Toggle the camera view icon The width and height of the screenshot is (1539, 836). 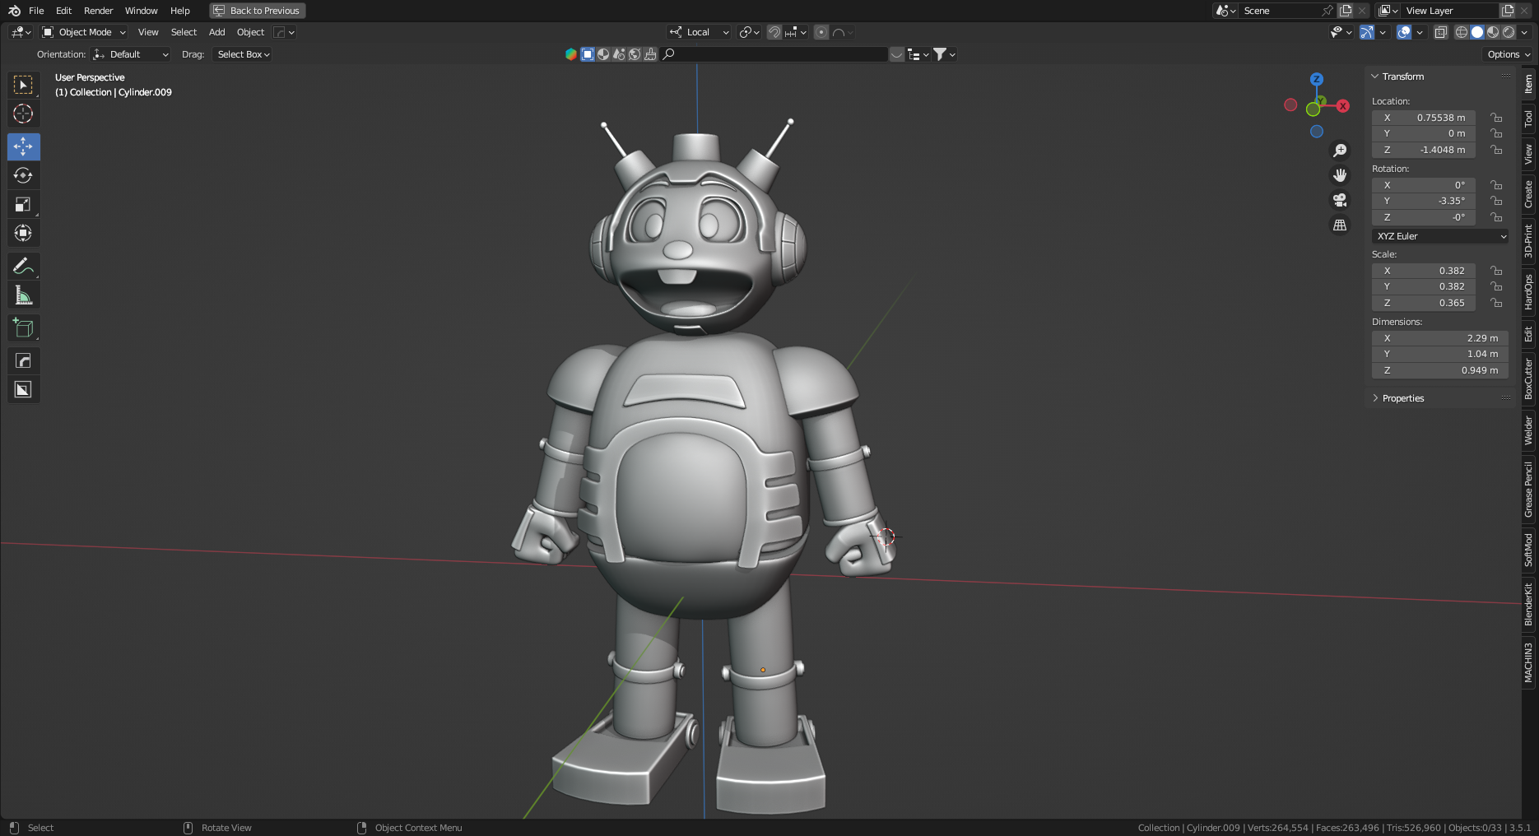(x=1340, y=200)
